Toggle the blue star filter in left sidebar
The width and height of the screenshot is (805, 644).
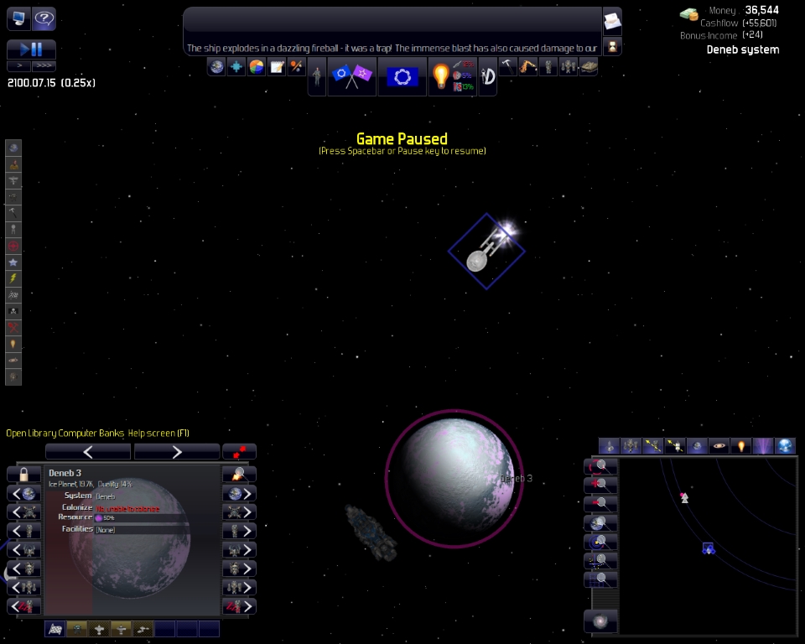13,262
